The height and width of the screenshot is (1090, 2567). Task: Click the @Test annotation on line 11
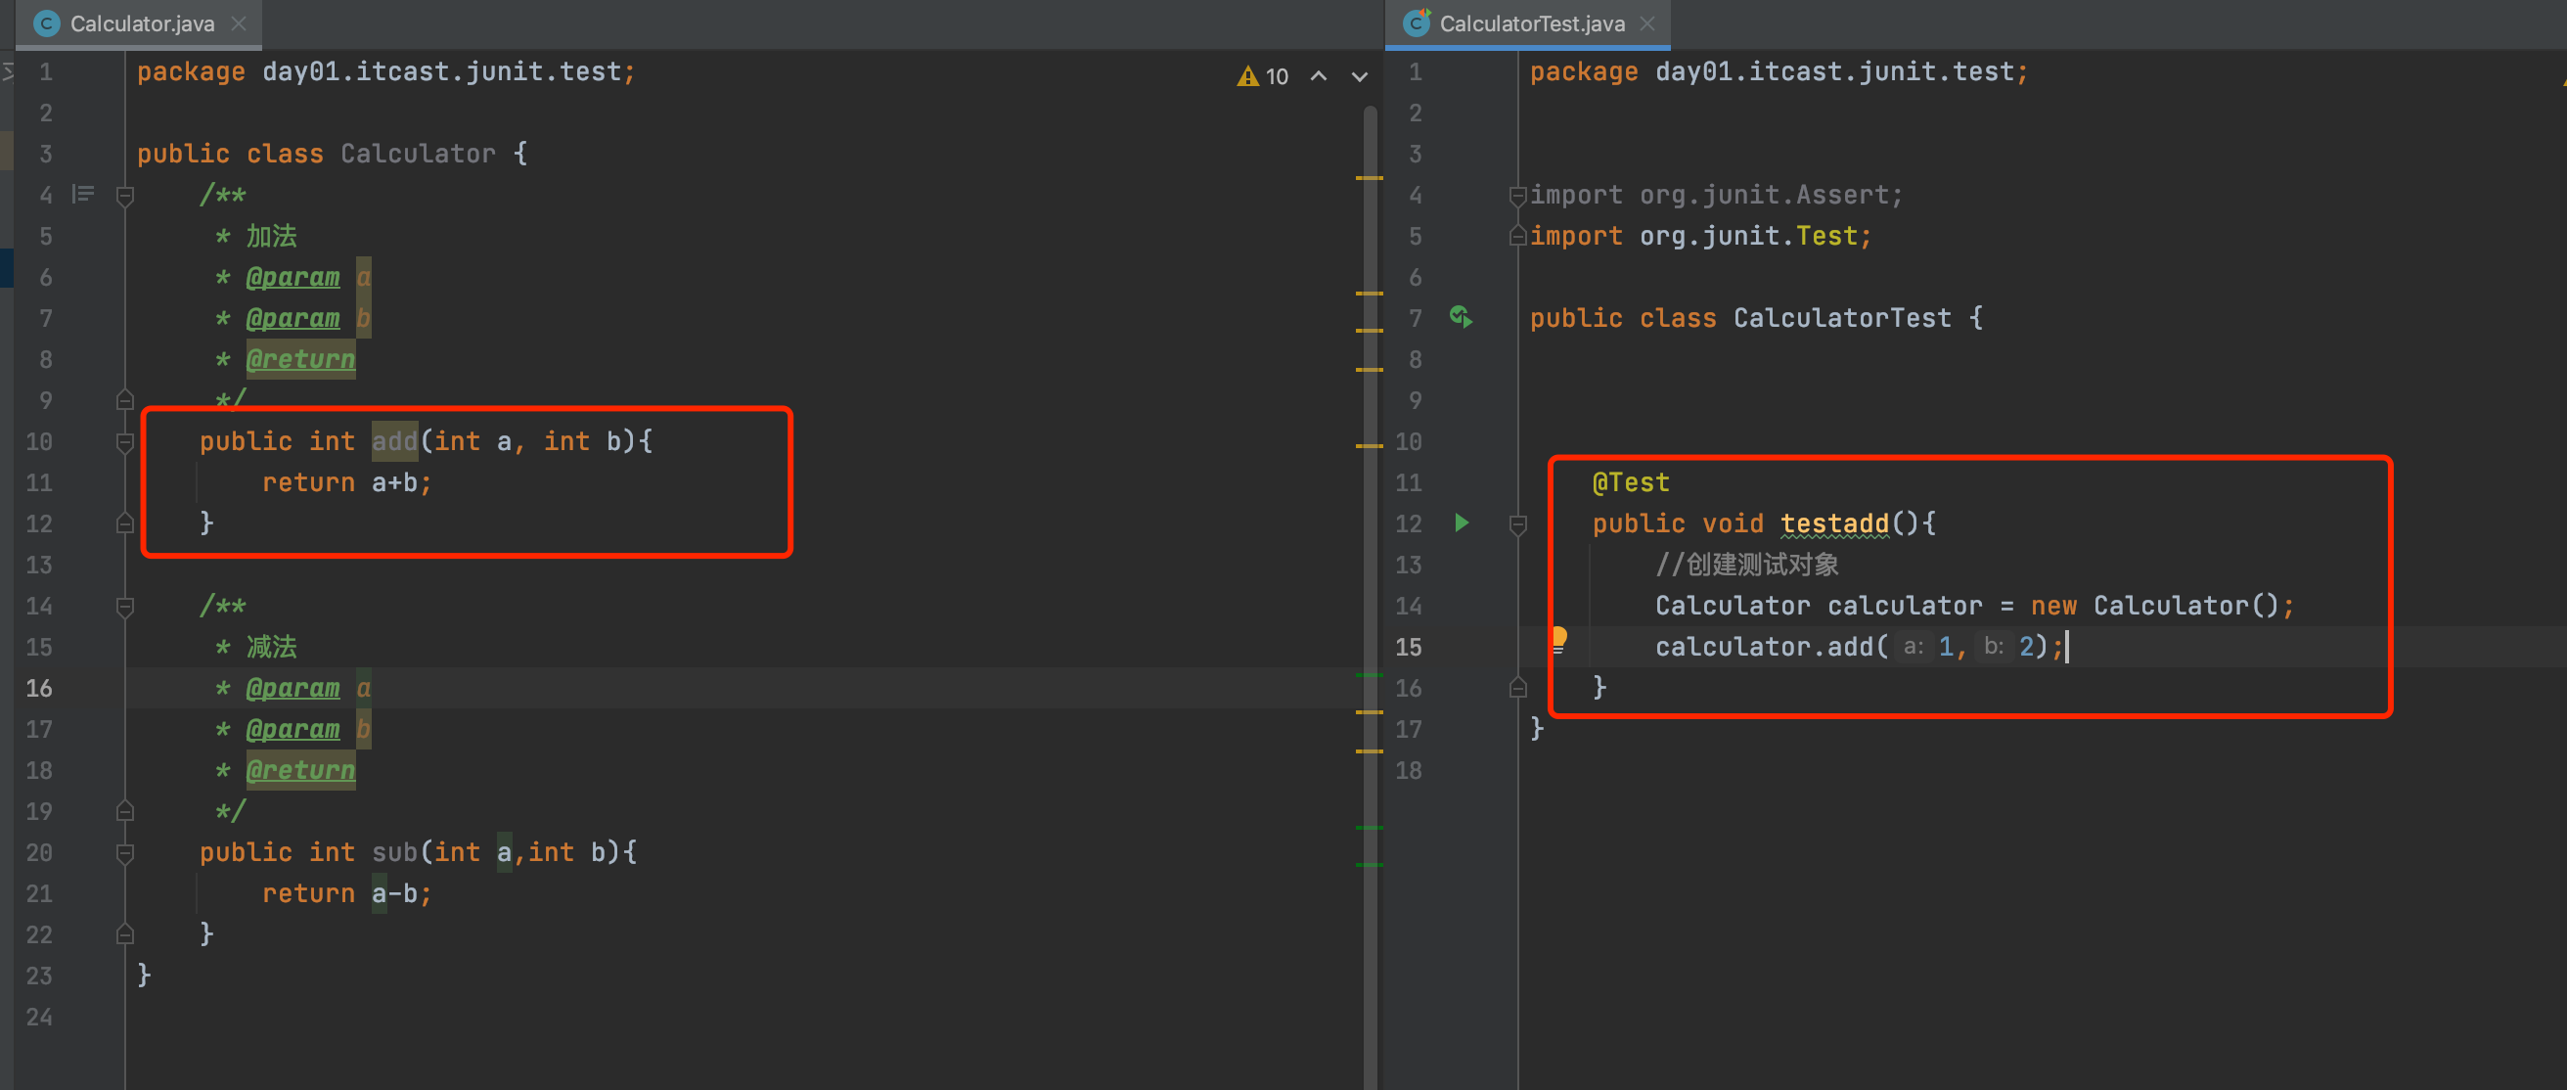point(1630,482)
